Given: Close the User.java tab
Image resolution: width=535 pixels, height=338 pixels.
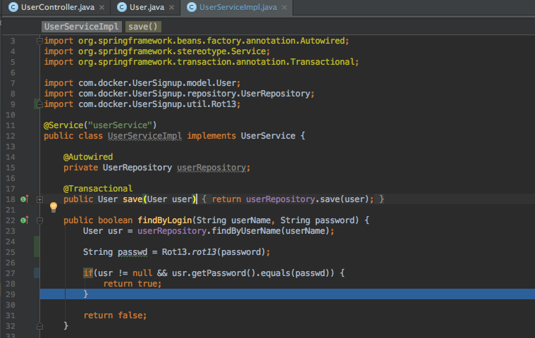Looking at the screenshot, I should point(173,8).
